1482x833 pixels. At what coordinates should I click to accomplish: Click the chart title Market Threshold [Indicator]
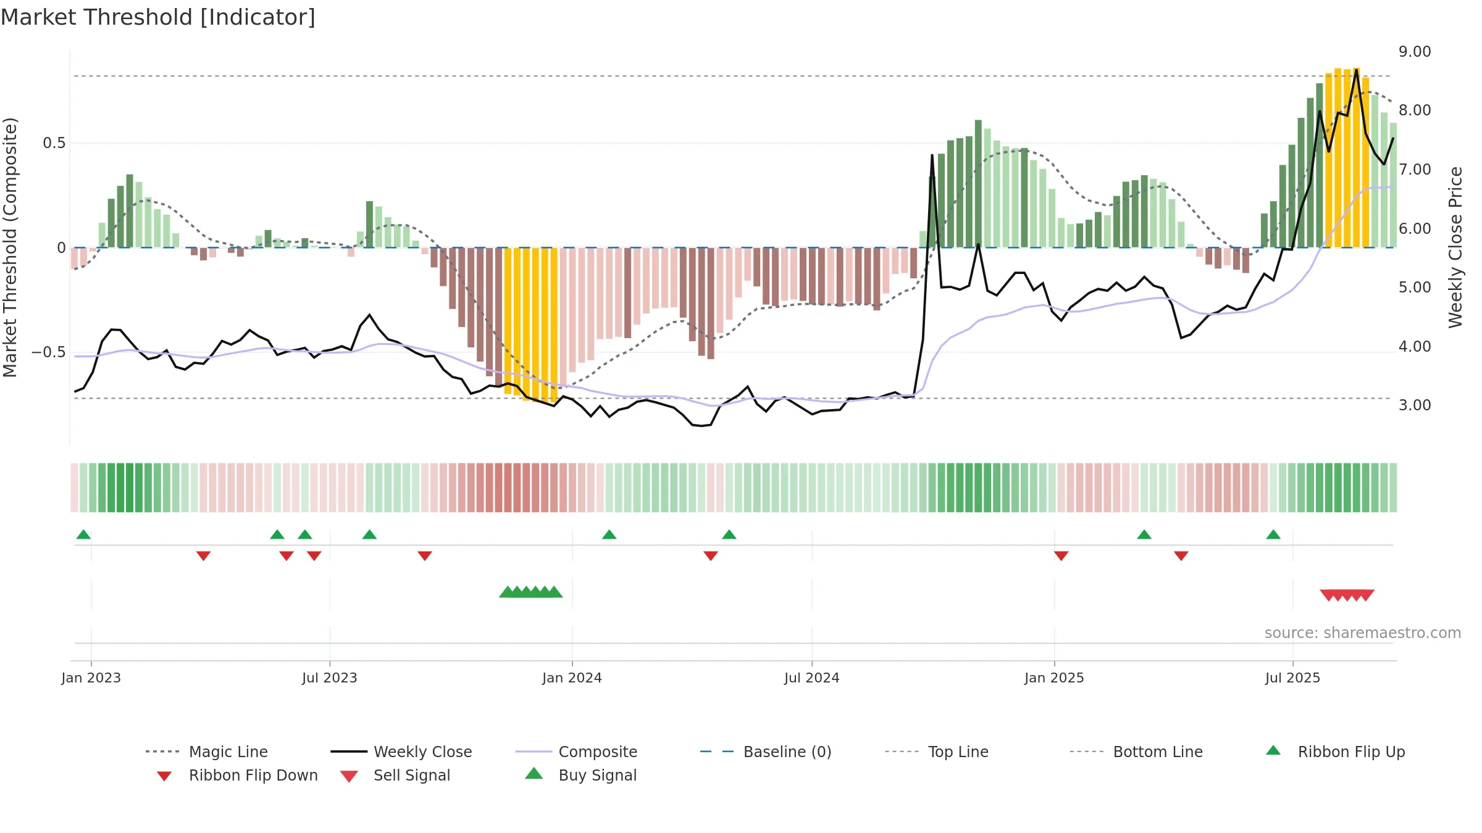[x=158, y=17]
